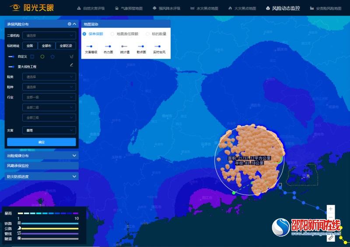Click gear settings icon in 承保风险分布 header

(70, 24)
